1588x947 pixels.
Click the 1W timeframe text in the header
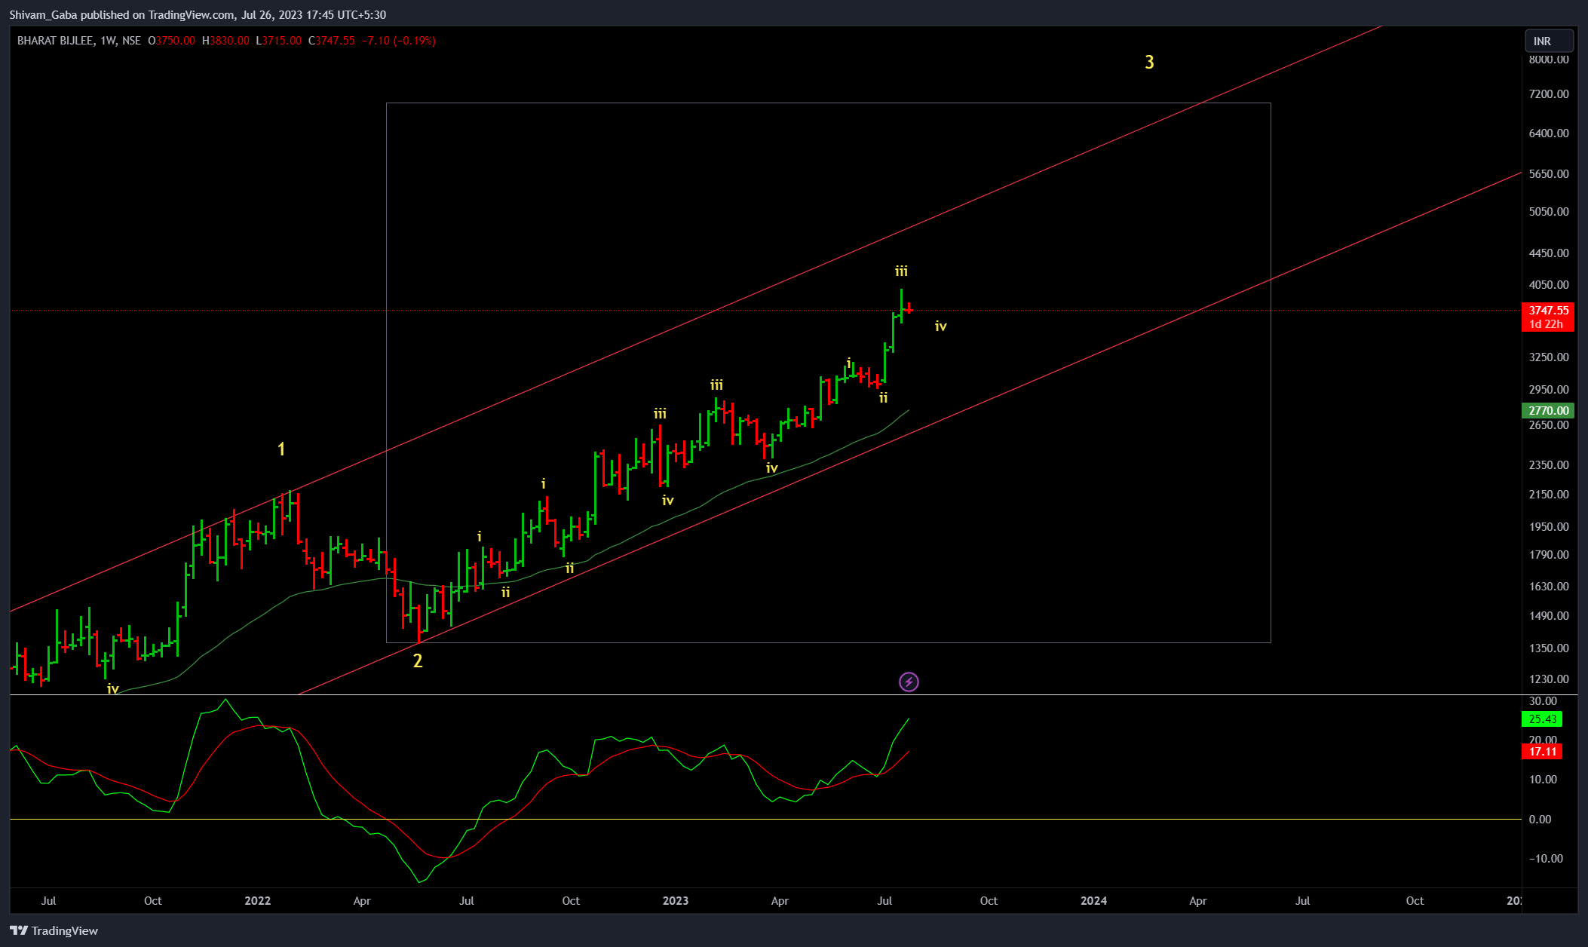click(108, 41)
